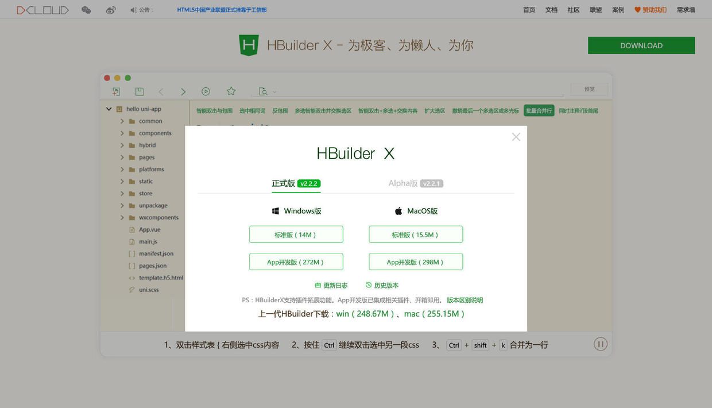Click the save toolbar icon
The image size is (712, 408).
(x=140, y=91)
